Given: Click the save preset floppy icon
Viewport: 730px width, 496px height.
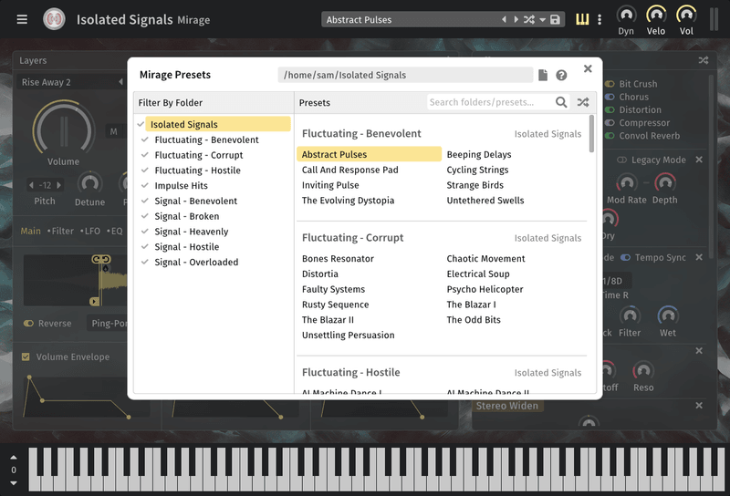Looking at the screenshot, I should pyautogui.click(x=555, y=20).
